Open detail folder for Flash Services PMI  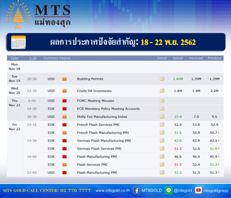(162, 164)
